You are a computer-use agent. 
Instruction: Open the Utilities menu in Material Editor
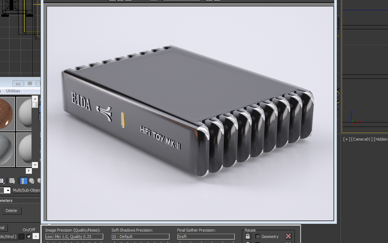tap(13, 91)
